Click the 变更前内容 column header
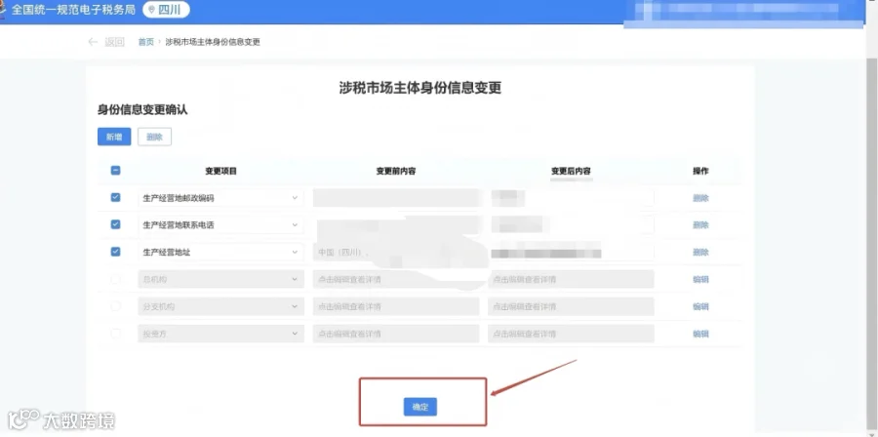Image resolution: width=878 pixels, height=437 pixels. pyautogui.click(x=396, y=172)
